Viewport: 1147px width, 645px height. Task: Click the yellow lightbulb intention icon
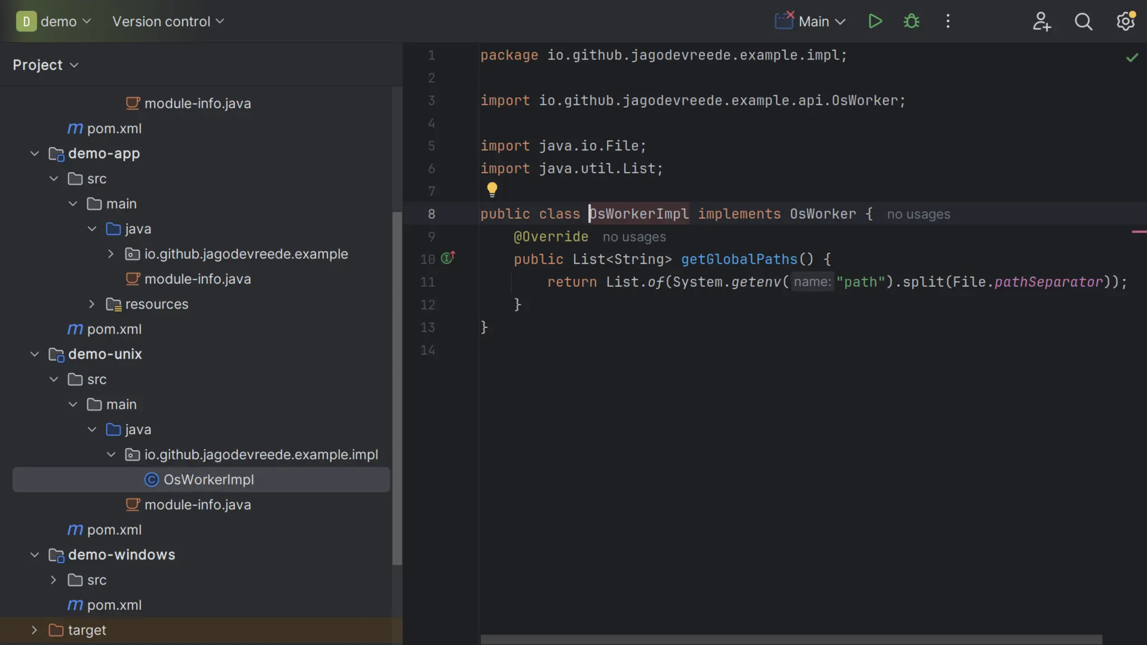(x=492, y=189)
